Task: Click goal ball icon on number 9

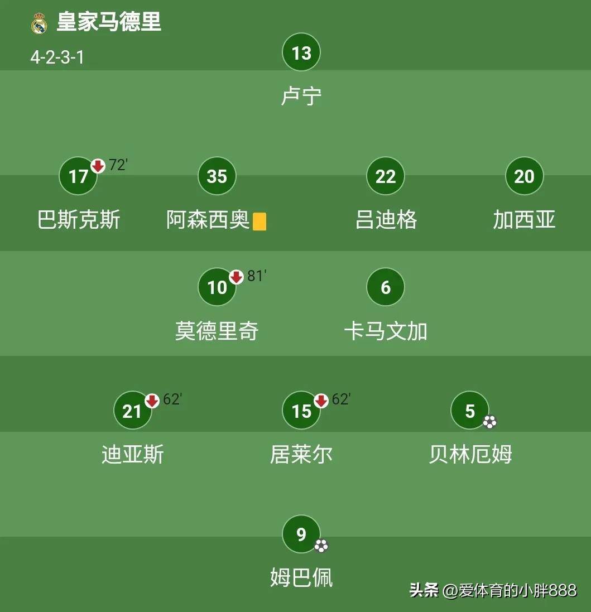Action: (321, 545)
